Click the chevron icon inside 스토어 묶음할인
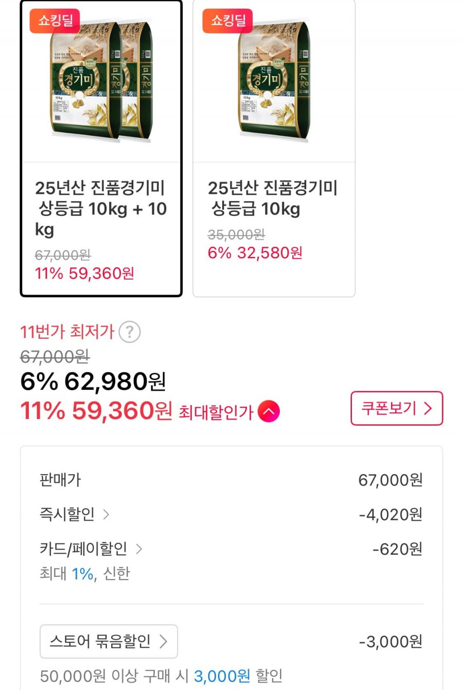Viewport: 463px width, 690px height. click(x=163, y=641)
